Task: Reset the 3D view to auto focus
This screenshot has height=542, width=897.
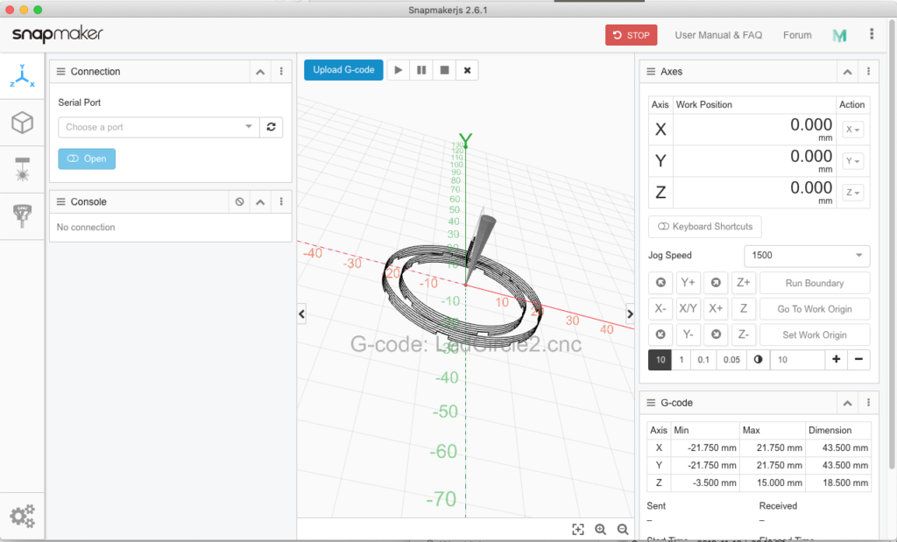Action: click(x=578, y=530)
